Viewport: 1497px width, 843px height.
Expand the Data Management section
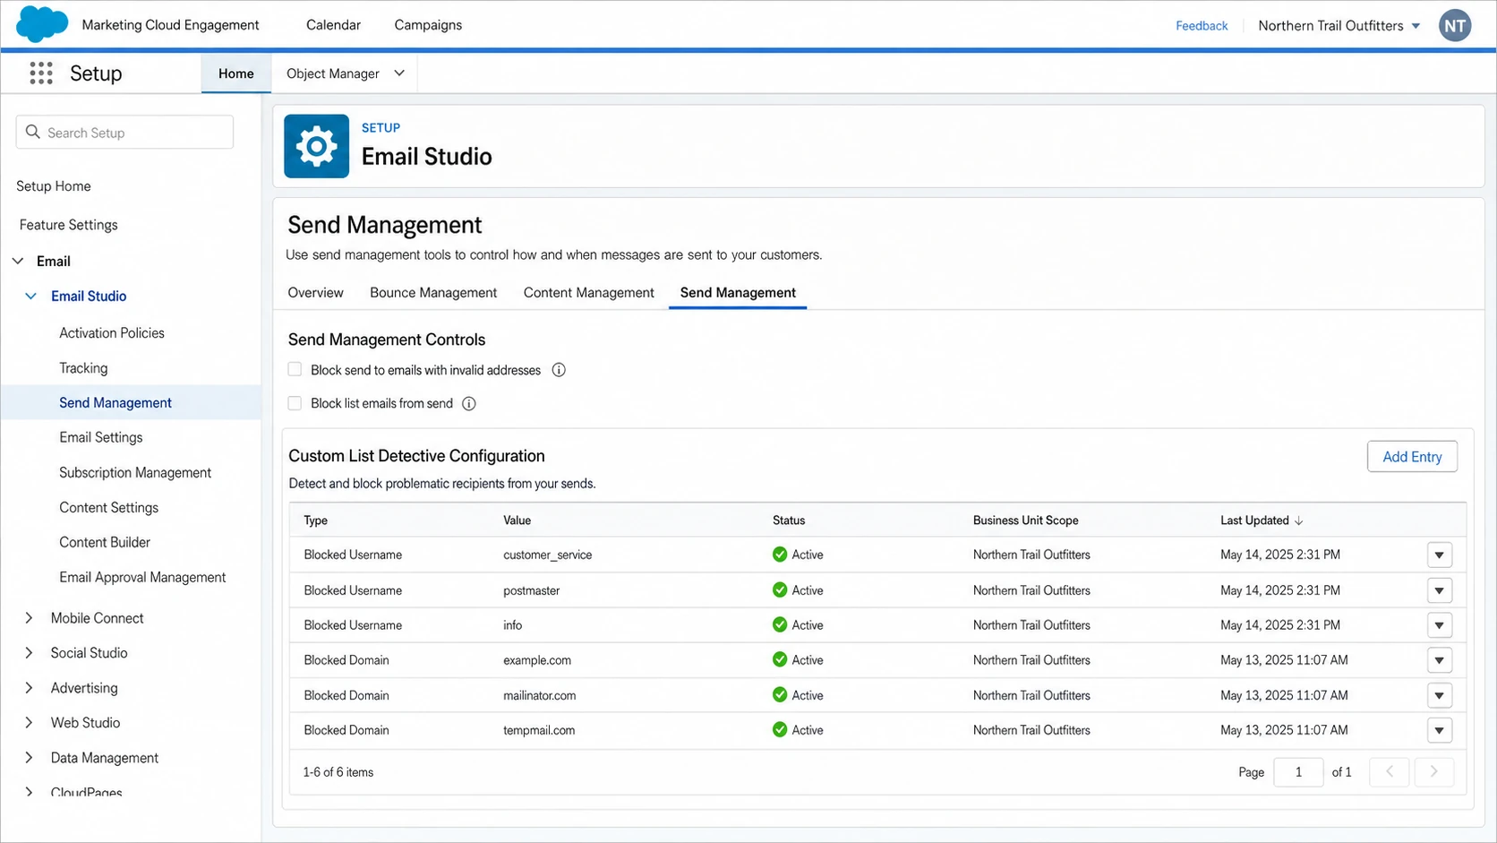click(x=29, y=758)
